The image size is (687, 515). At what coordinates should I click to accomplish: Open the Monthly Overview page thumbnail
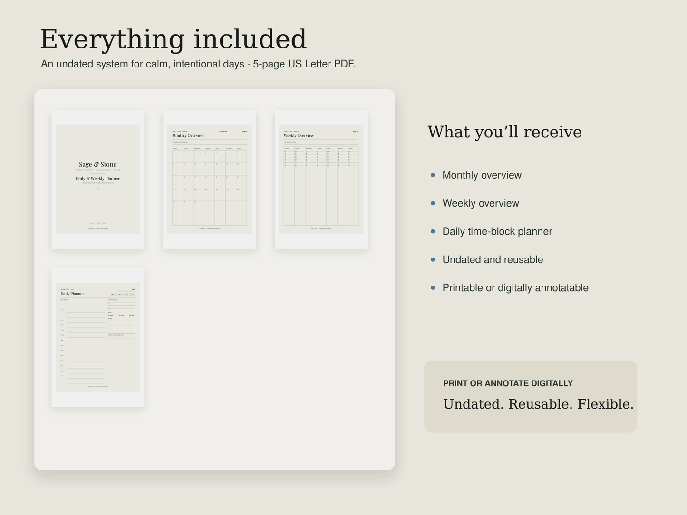tap(210, 180)
